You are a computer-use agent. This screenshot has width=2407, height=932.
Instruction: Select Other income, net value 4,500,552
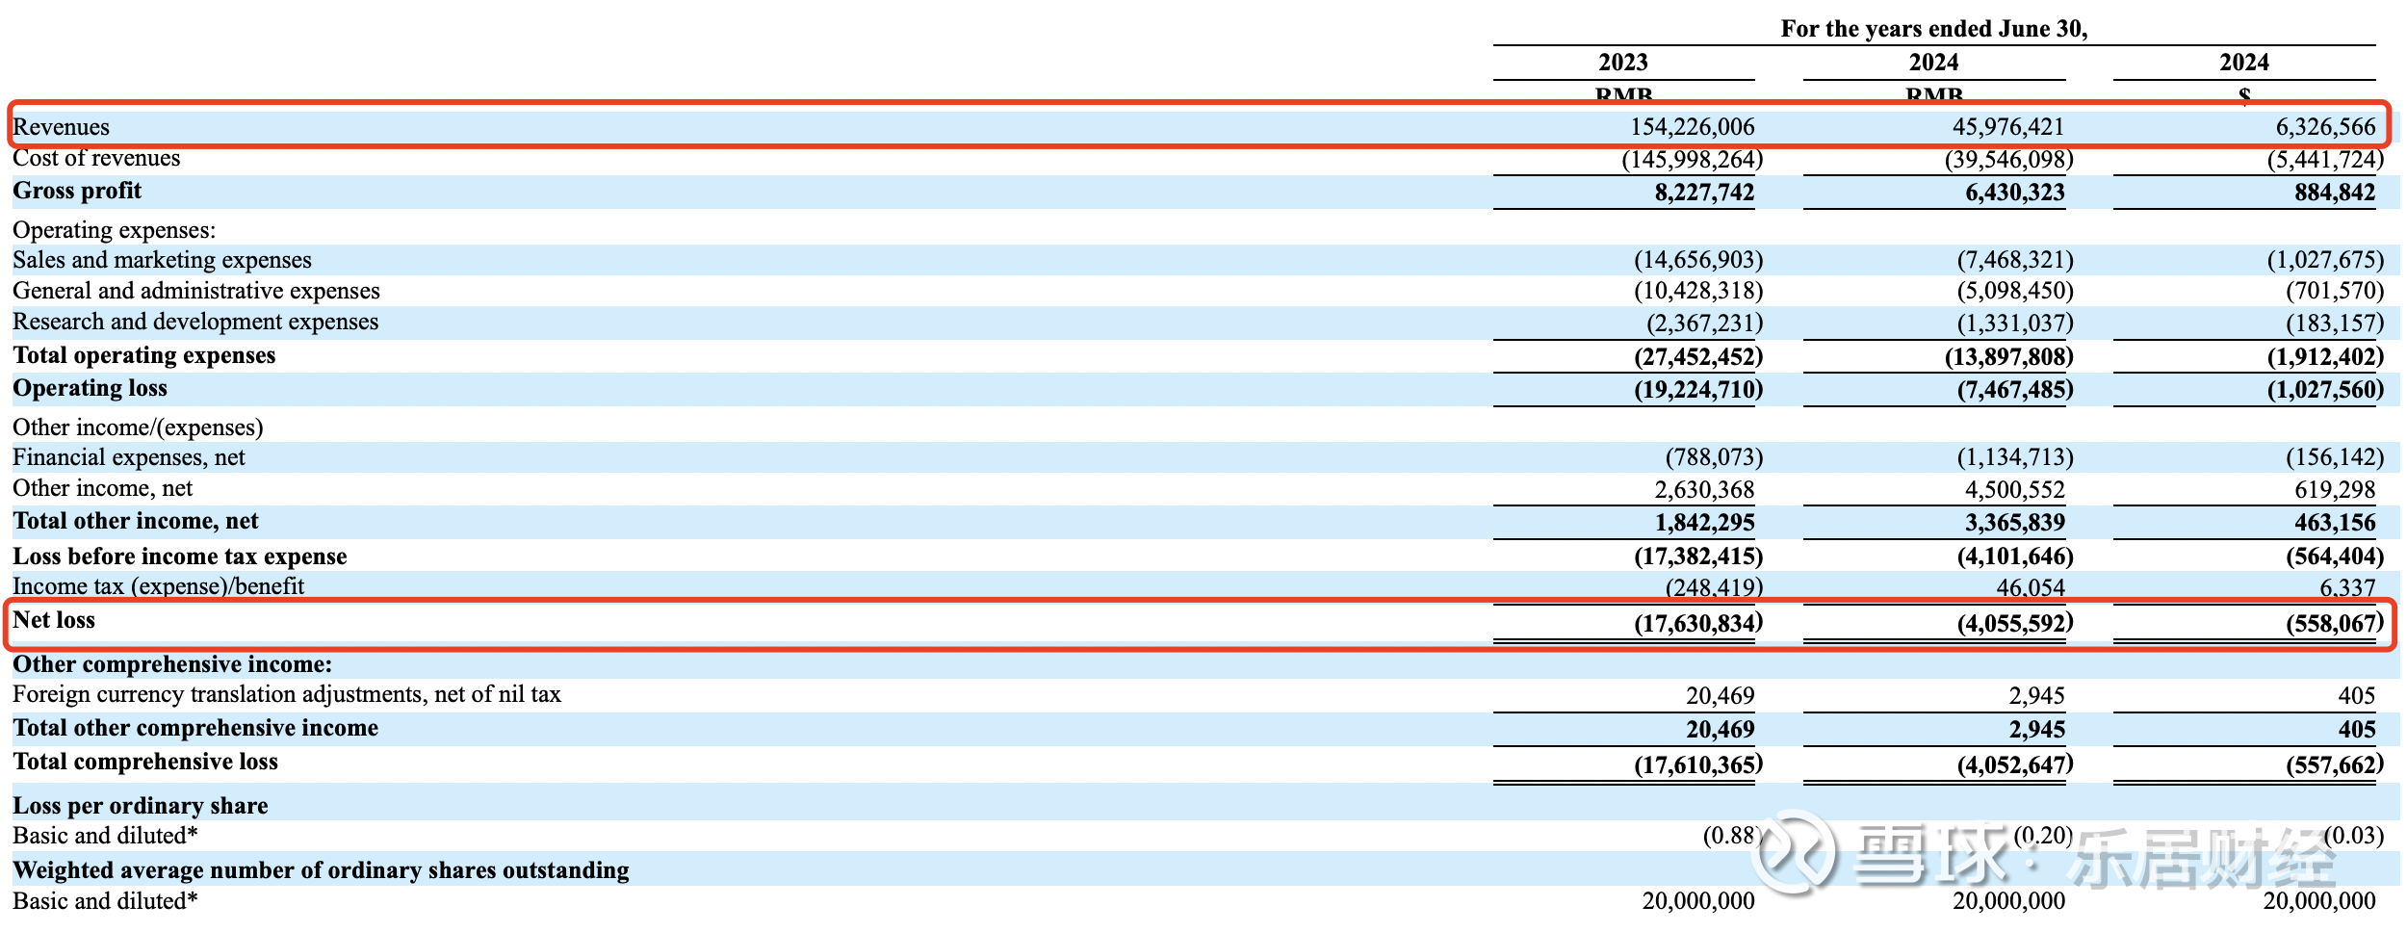coord(2014,490)
